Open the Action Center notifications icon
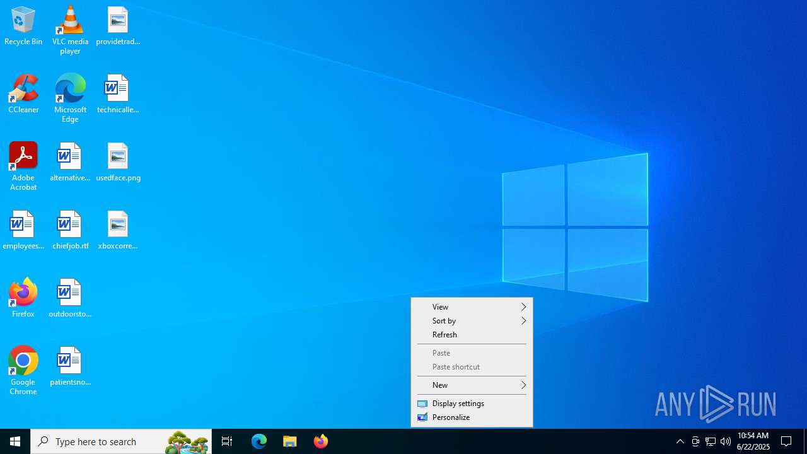The height and width of the screenshot is (454, 807). pos(787,441)
